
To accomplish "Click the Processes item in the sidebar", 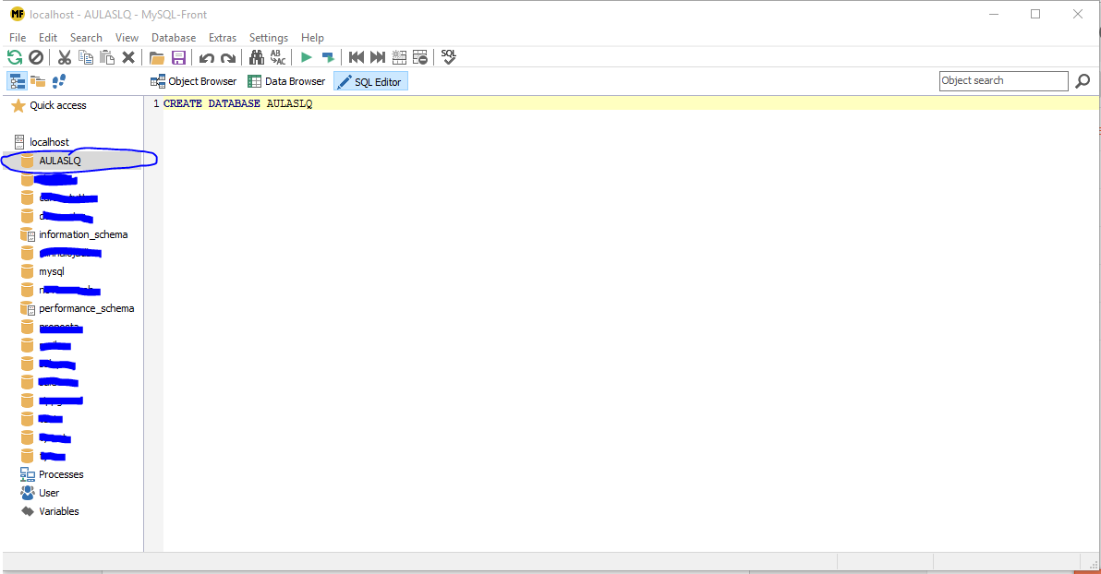I will point(61,474).
